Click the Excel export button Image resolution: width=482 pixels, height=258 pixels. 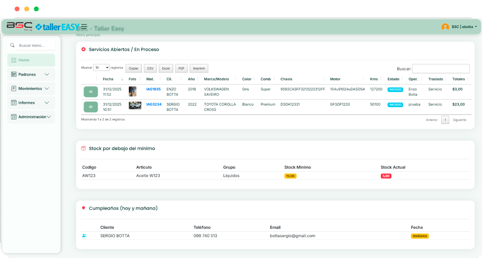[166, 68]
